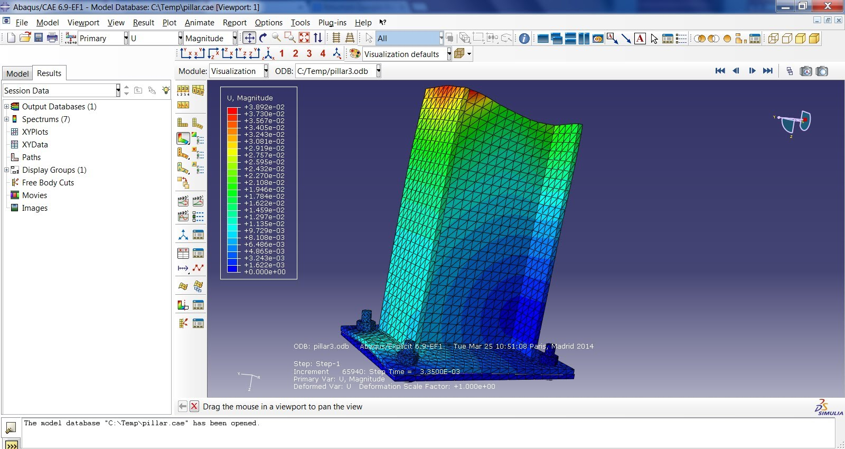Click the red swatch in contour legend
Screen dimensions: 845x449
(x=232, y=110)
